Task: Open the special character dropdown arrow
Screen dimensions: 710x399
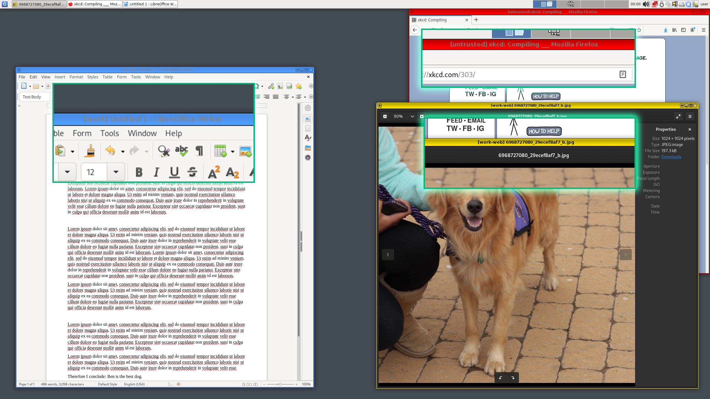Action: coord(262,86)
